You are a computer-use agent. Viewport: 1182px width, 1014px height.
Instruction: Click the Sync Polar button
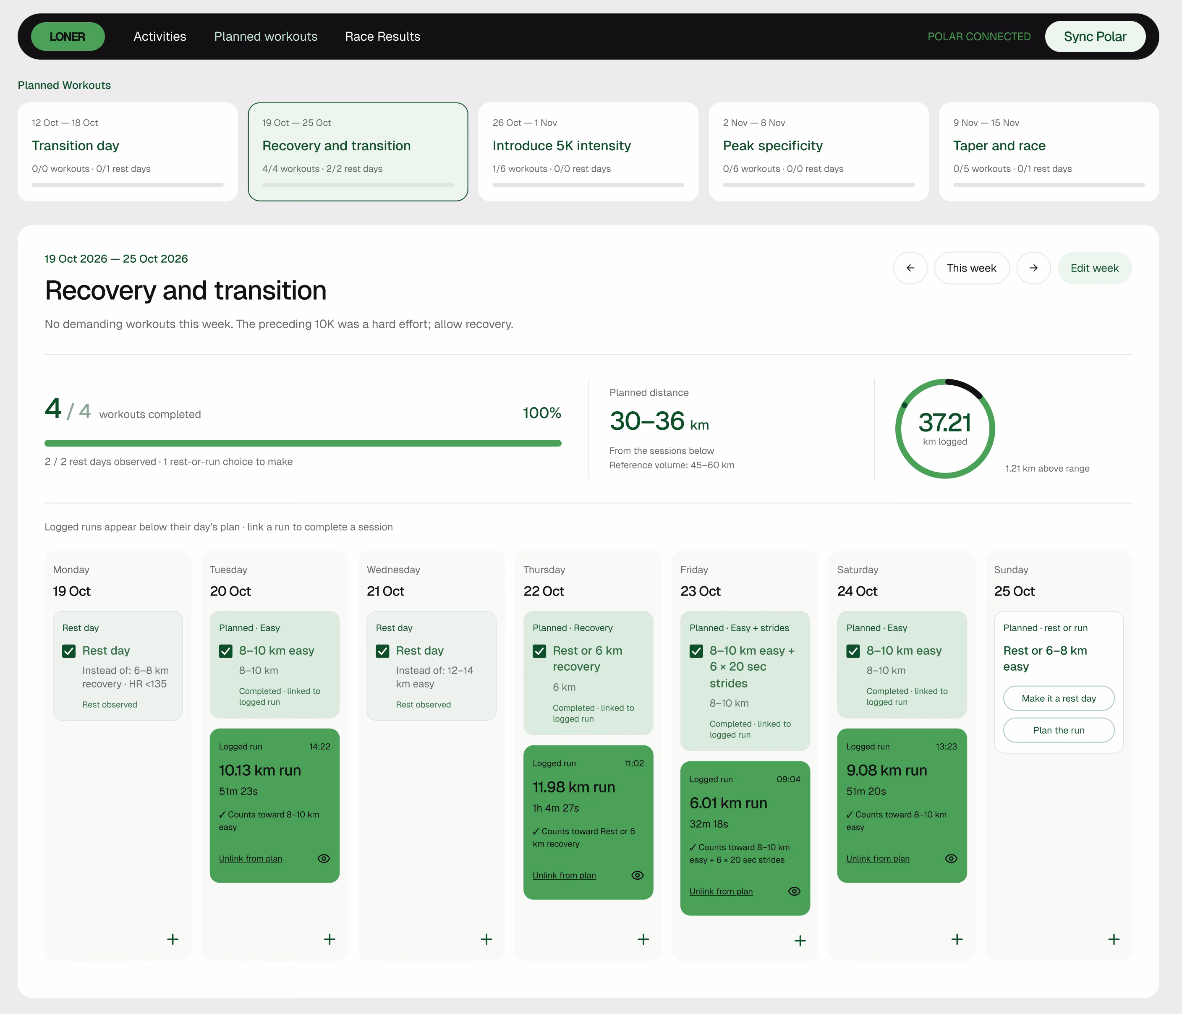coord(1095,37)
